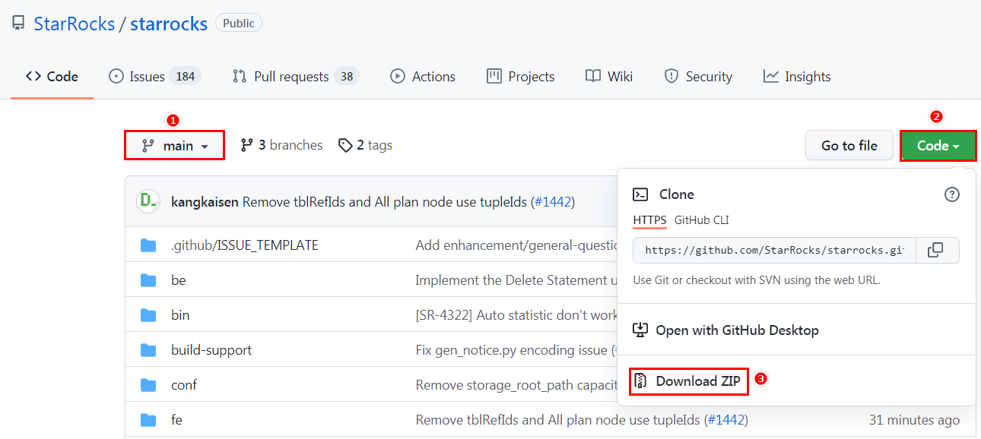This screenshot has height=439, width=981.
Task: Open the commit message Remove tblRefIds link
Action: pos(384,202)
